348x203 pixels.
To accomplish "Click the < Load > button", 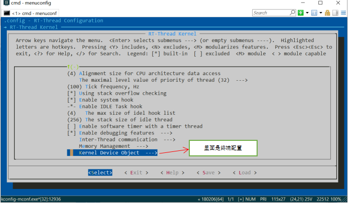I will coord(245,172).
